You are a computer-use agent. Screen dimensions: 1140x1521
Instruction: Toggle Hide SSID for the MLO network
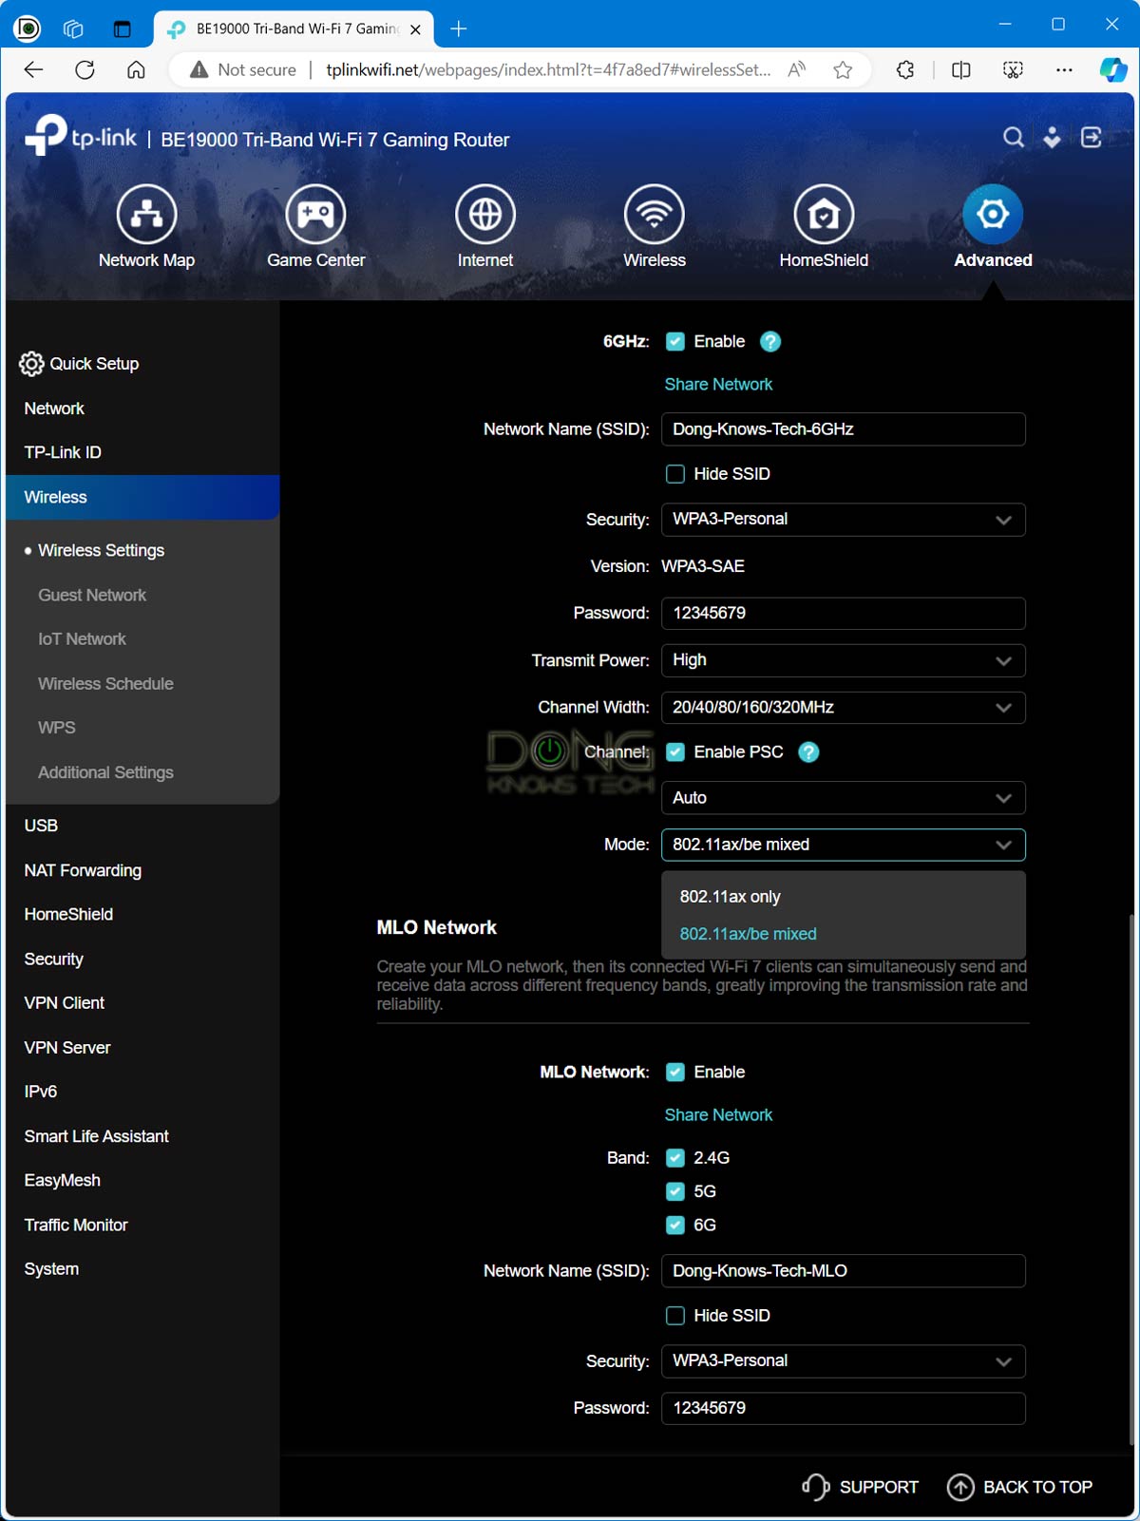point(675,1316)
